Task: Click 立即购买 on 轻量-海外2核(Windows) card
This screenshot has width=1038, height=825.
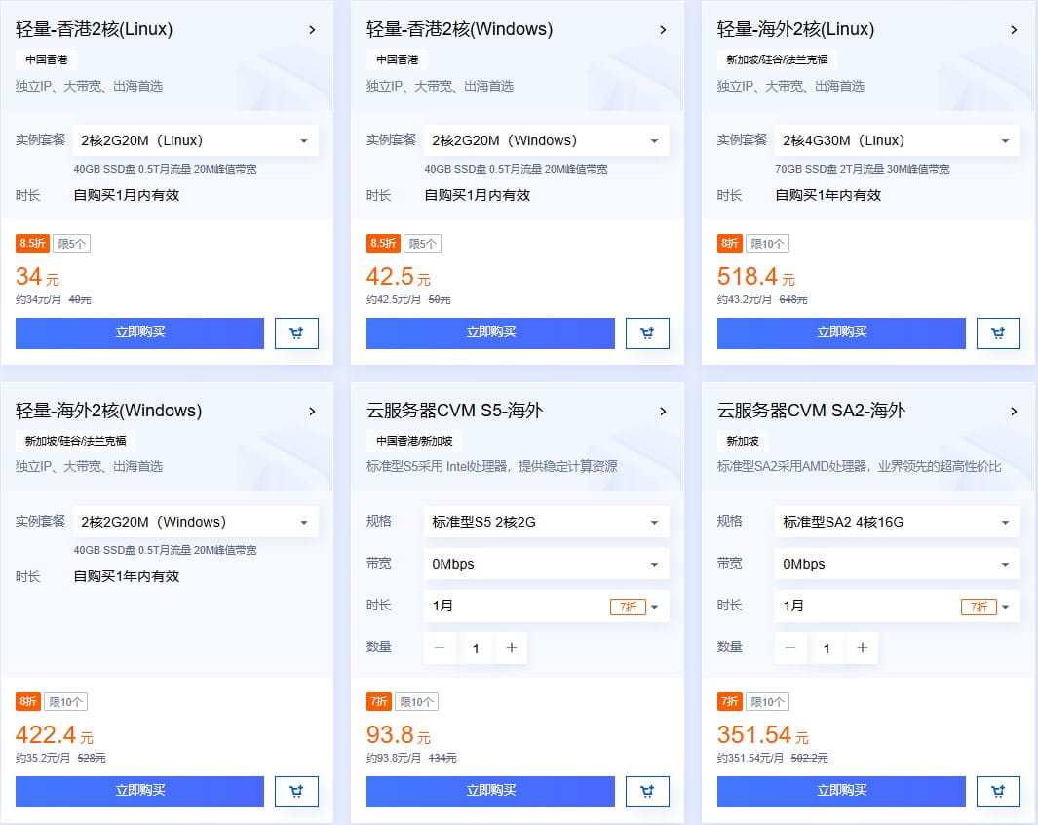Action: coord(139,792)
